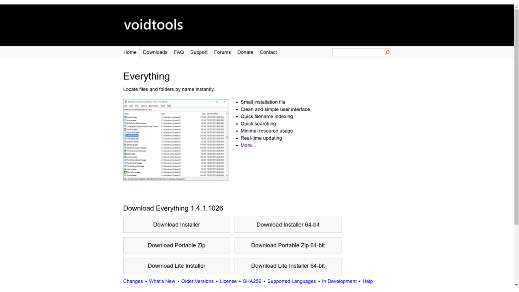This screenshot has height=292, width=519.
Task: Open the Everything app screenshot thumbnail
Action: pyautogui.click(x=176, y=140)
